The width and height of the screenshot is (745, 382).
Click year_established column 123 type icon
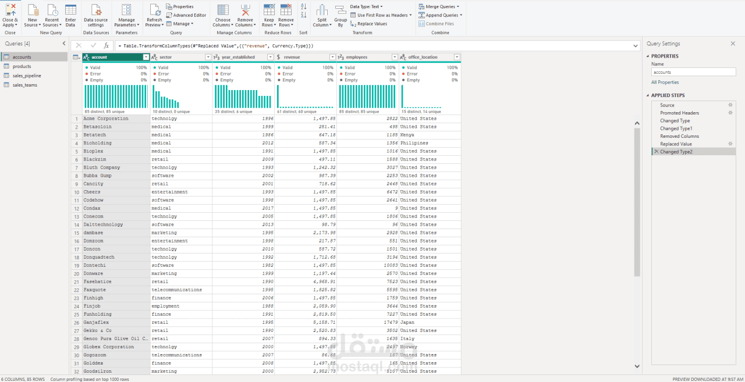[x=217, y=57]
